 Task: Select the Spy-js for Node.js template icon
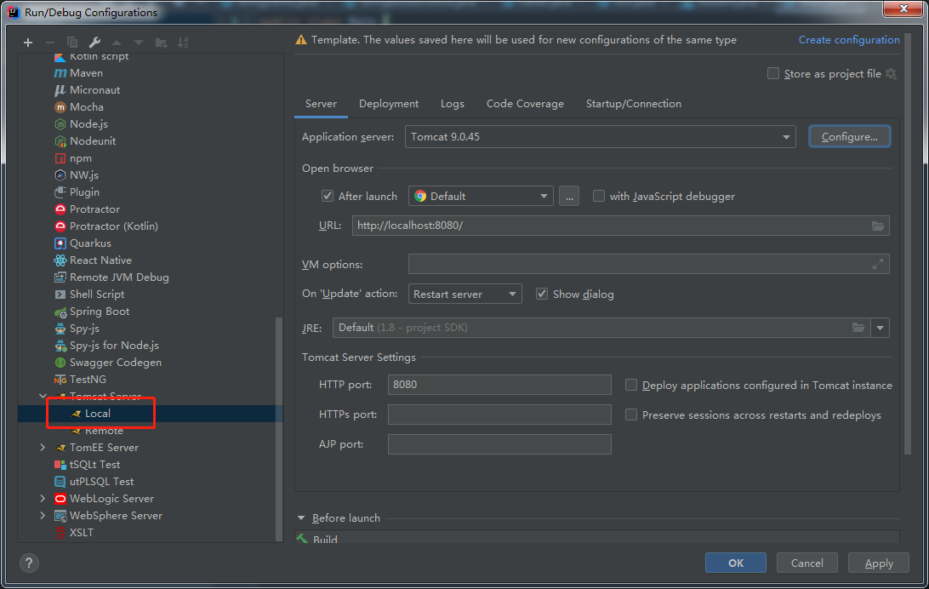(60, 346)
